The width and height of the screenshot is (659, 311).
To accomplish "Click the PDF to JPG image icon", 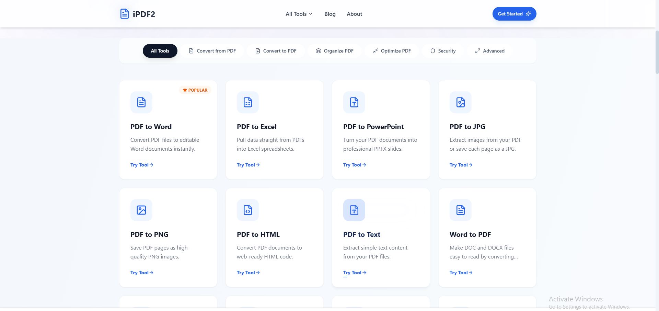I will (461, 102).
